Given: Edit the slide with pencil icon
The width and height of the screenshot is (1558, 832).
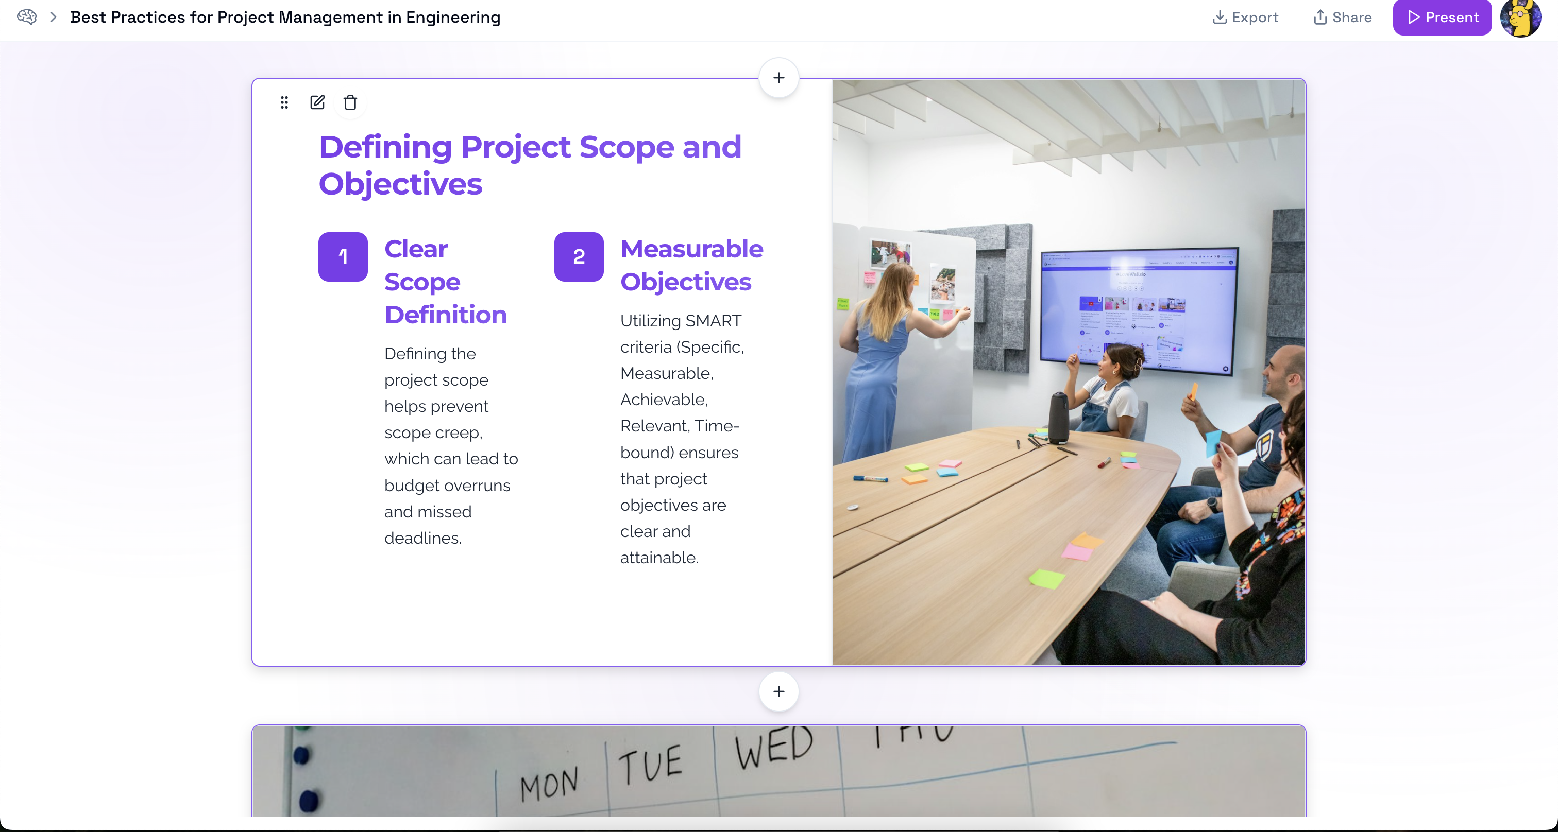Looking at the screenshot, I should 317,103.
